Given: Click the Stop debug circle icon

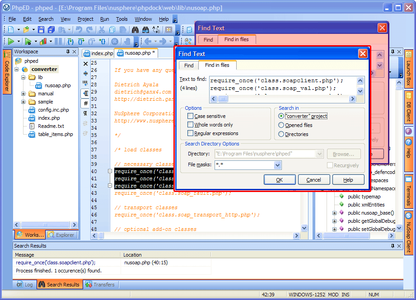Looking at the screenshot, I should (x=115, y=41).
